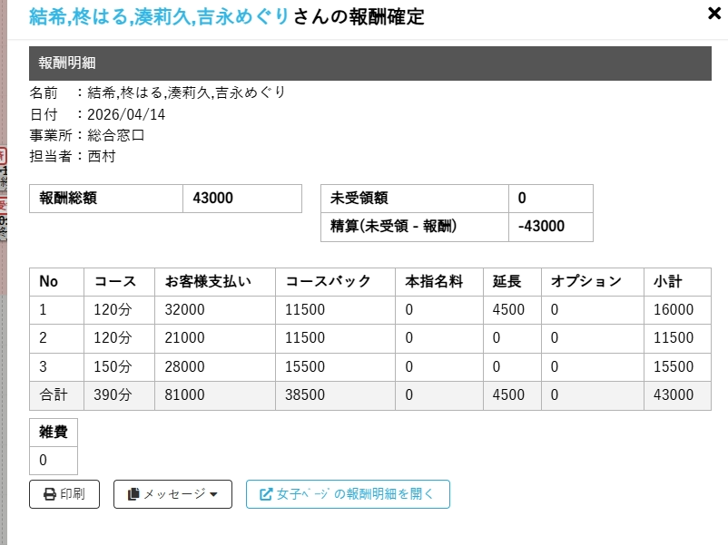
Task: Click the printer icon on 印刷 button
Action: pyautogui.click(x=49, y=494)
